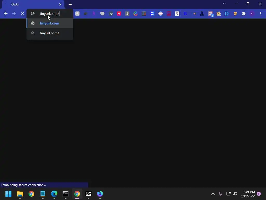This screenshot has height=200, width=266.
Task: Select the active Chrome window in taskbar
Action: coord(77,194)
